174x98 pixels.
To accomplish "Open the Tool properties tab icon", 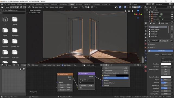I will tap(146, 27).
